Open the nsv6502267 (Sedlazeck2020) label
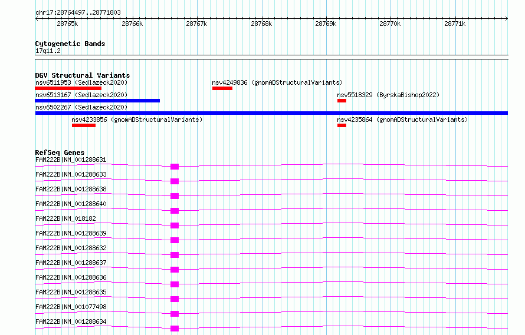This screenshot has height=335, width=525. tap(81, 107)
